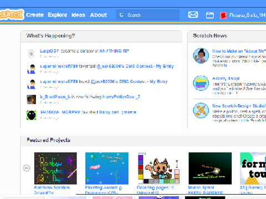Open the partly visible fifth featured project thumbnail
This screenshot has height=199, width=266.
(x=253, y=169)
